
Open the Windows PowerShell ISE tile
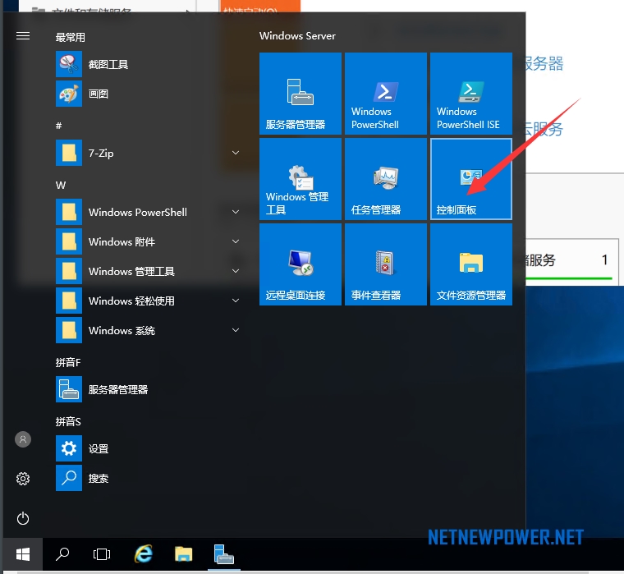click(x=471, y=94)
